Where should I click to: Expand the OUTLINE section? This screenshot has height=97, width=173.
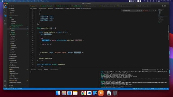[x=11, y=85]
